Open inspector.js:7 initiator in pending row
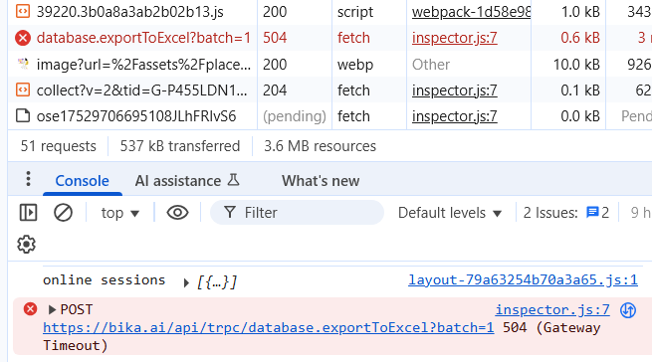 (x=454, y=116)
